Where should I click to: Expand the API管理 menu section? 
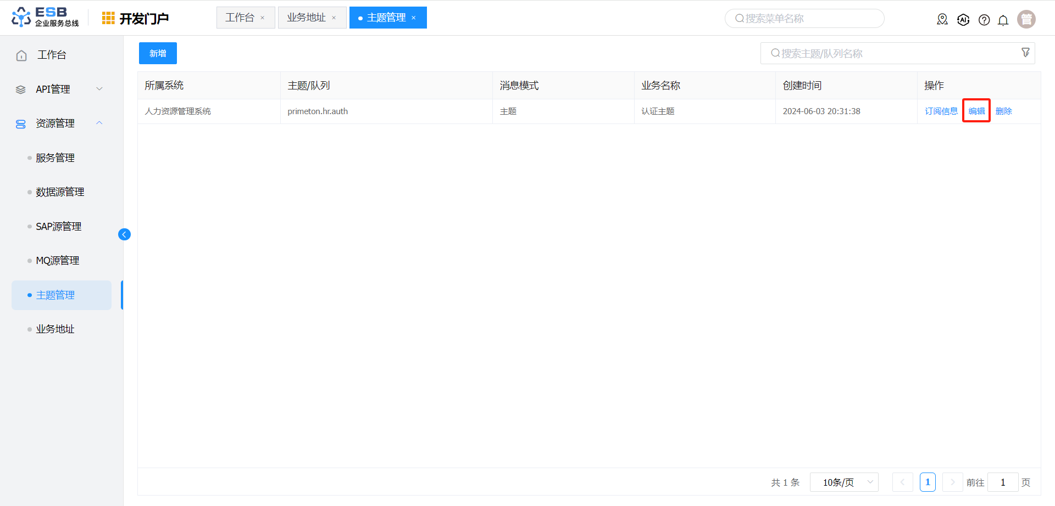coord(59,89)
